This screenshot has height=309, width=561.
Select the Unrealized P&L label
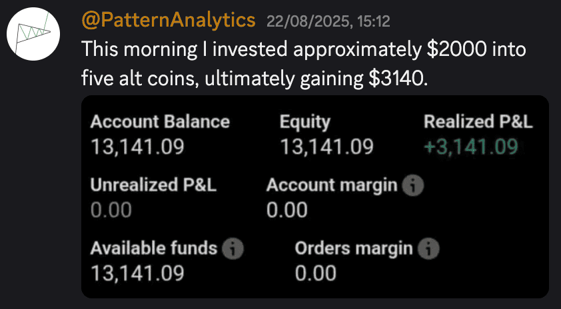(153, 185)
